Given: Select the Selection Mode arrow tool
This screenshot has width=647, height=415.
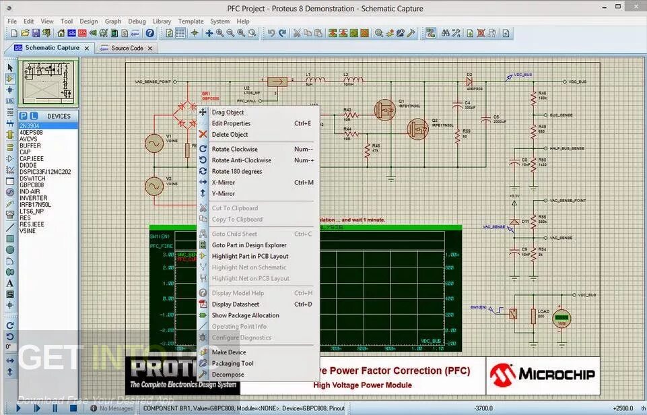Looking at the screenshot, I should coord(10,67).
